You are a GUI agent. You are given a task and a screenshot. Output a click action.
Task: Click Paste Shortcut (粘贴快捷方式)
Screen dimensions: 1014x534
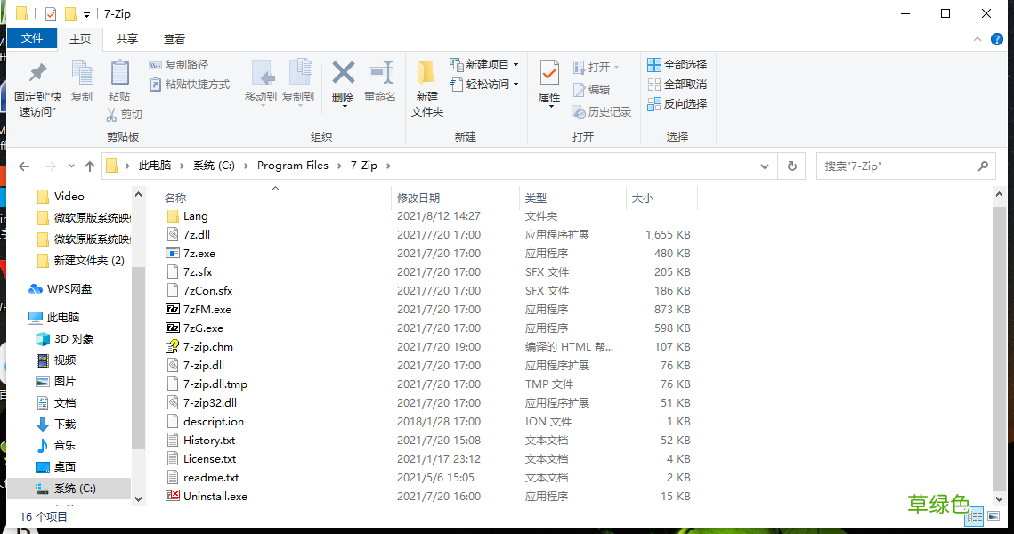[x=190, y=84]
